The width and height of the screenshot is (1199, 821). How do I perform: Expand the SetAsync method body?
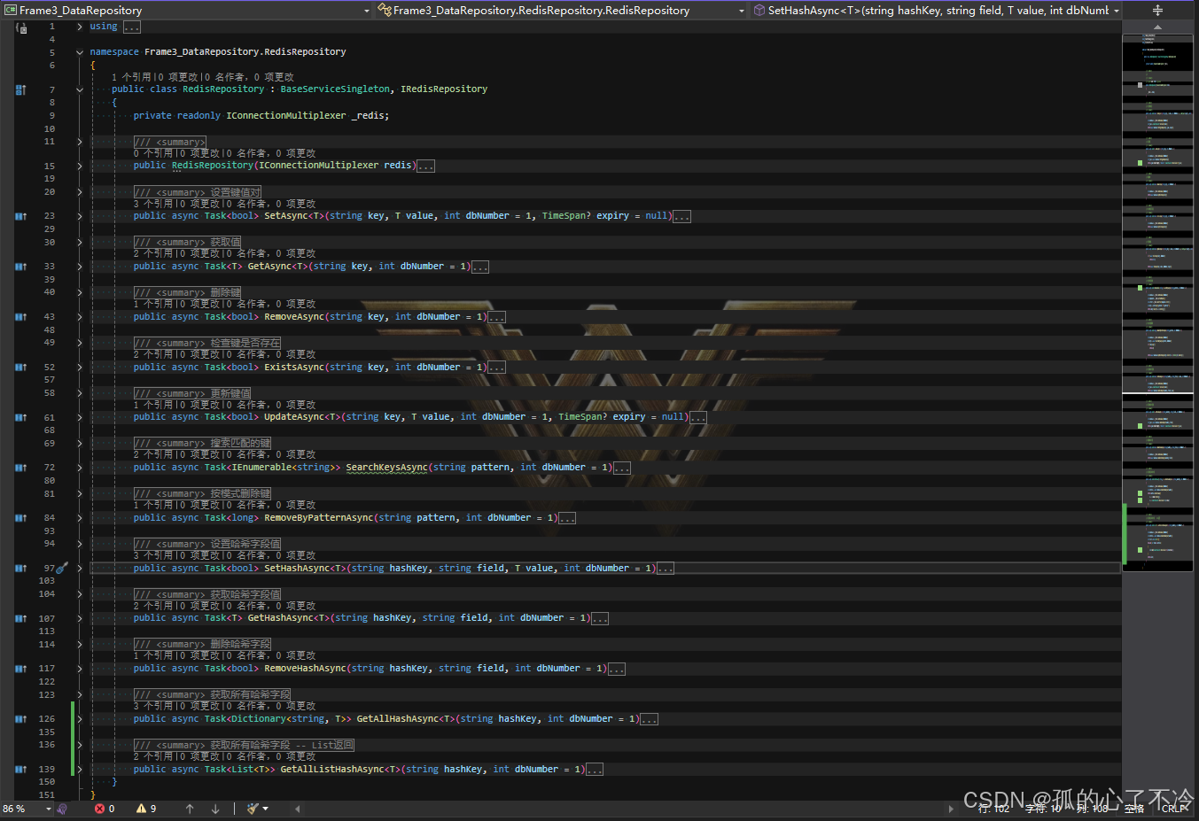(80, 216)
